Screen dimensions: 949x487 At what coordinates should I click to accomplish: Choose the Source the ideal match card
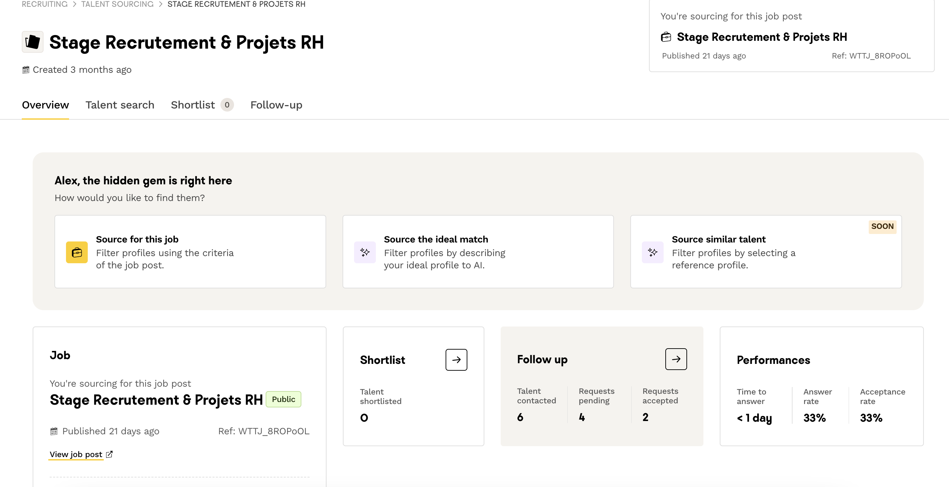478,252
